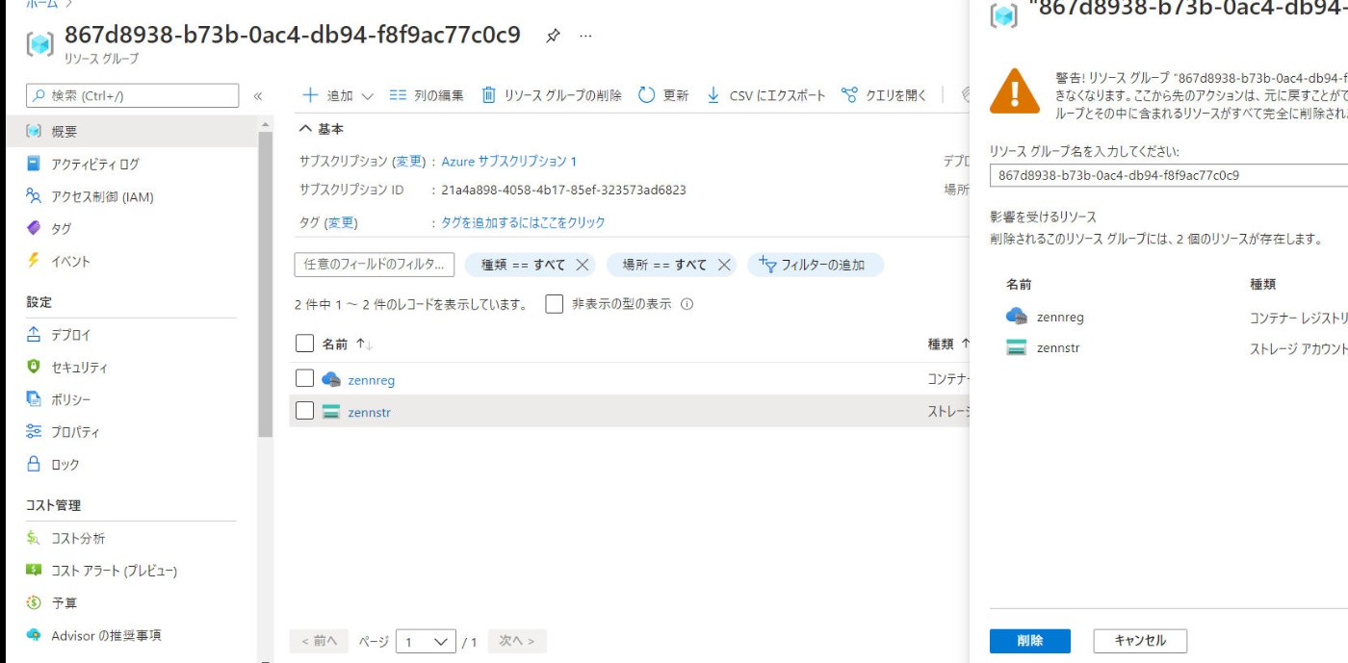Remove the 場所 == すべて filter
The height and width of the screenshot is (663, 1348).
coord(724,265)
